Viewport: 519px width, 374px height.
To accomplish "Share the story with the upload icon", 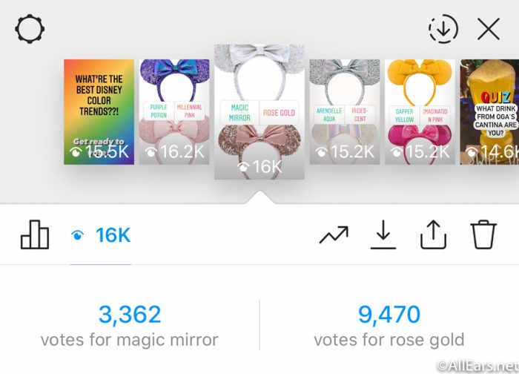I will pyautogui.click(x=433, y=234).
